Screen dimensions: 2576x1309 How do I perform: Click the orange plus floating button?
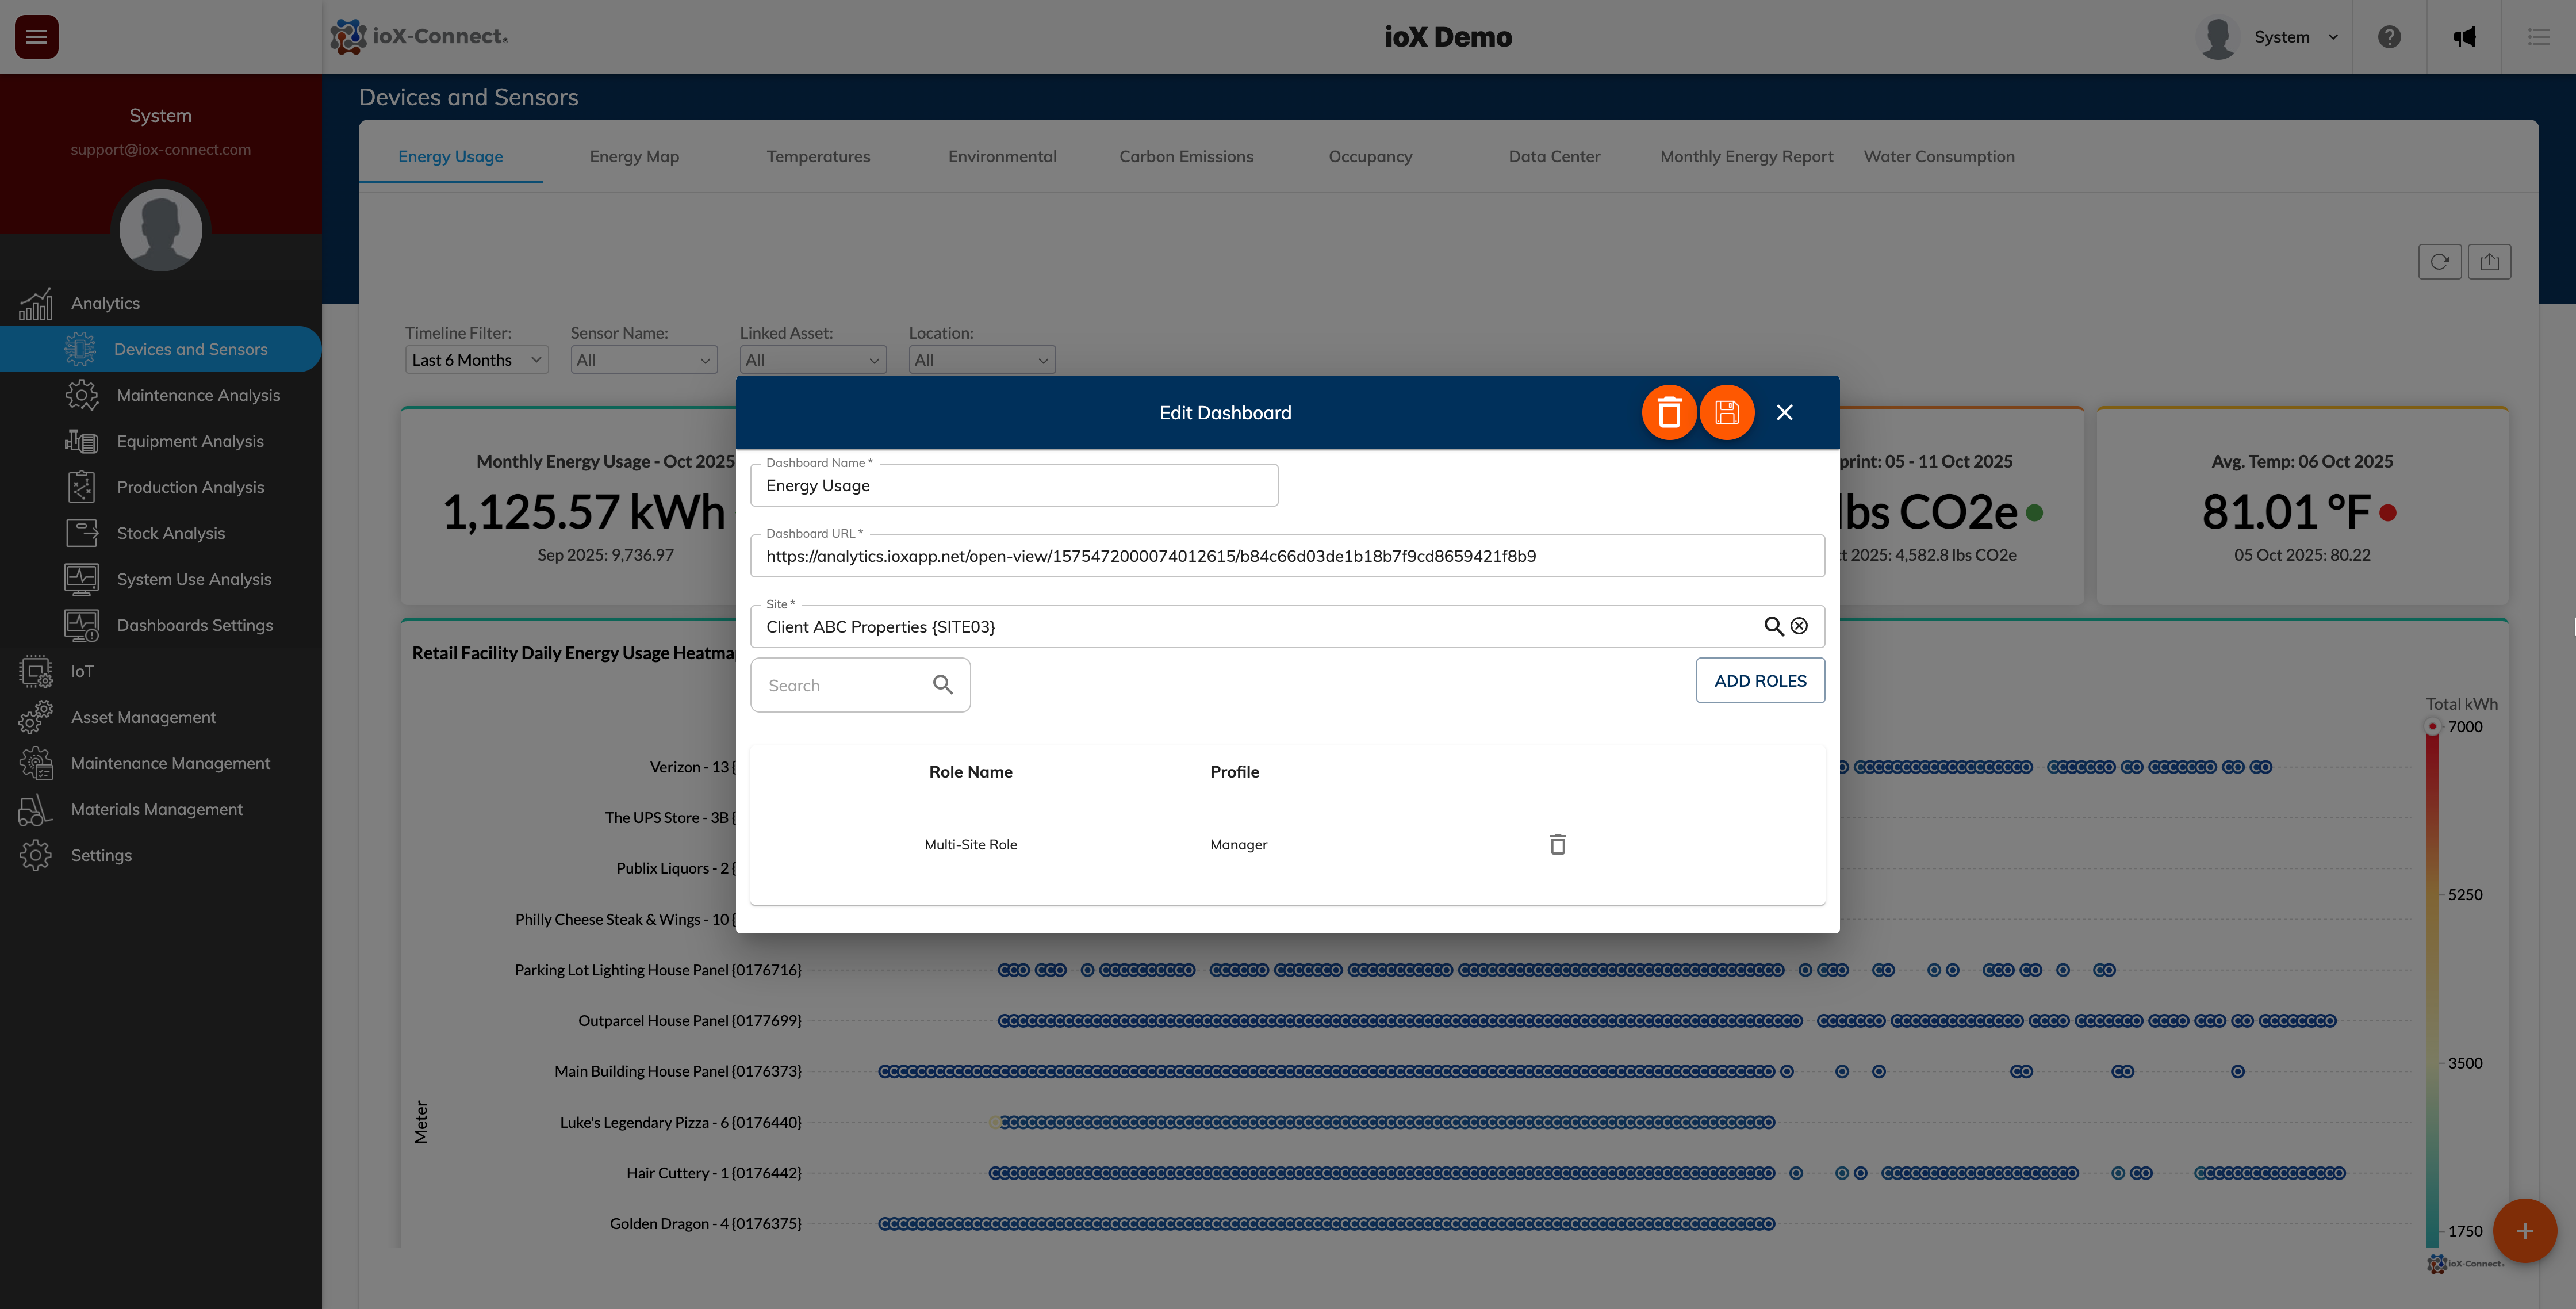[2524, 1231]
